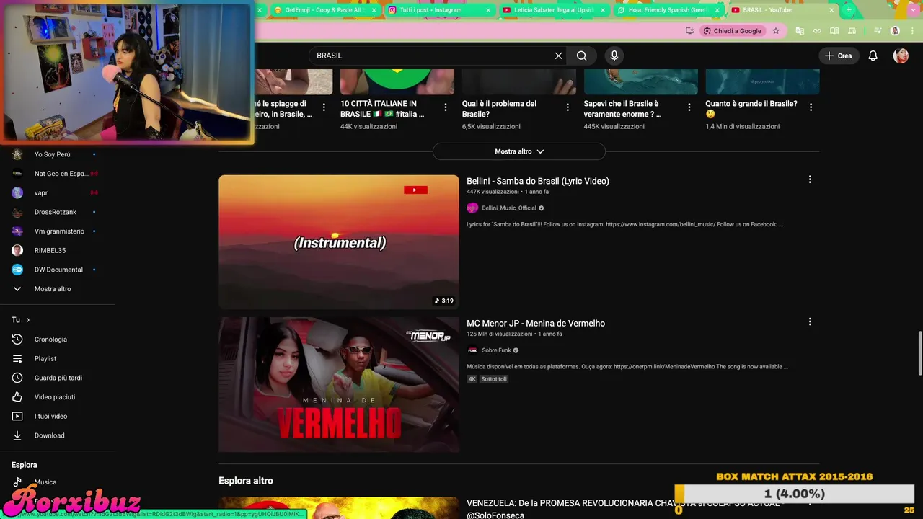The height and width of the screenshot is (519, 923).
Task: Click the Crea button
Action: coord(839,56)
